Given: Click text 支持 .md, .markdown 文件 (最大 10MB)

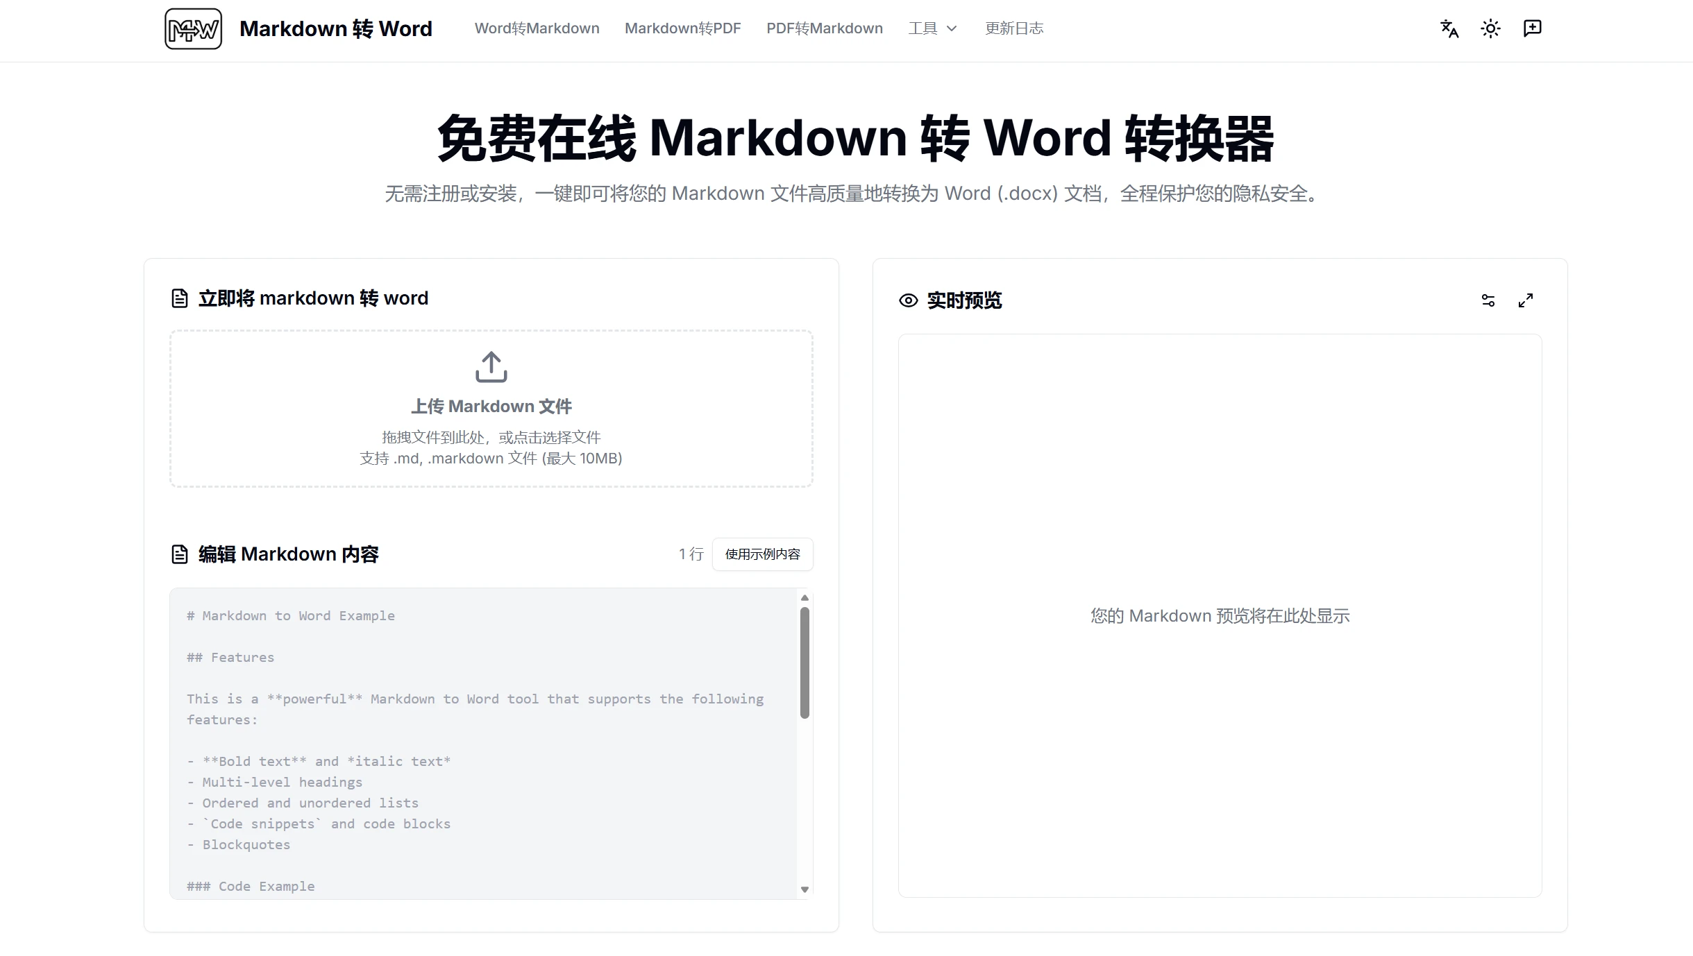Looking at the screenshot, I should click(x=491, y=459).
